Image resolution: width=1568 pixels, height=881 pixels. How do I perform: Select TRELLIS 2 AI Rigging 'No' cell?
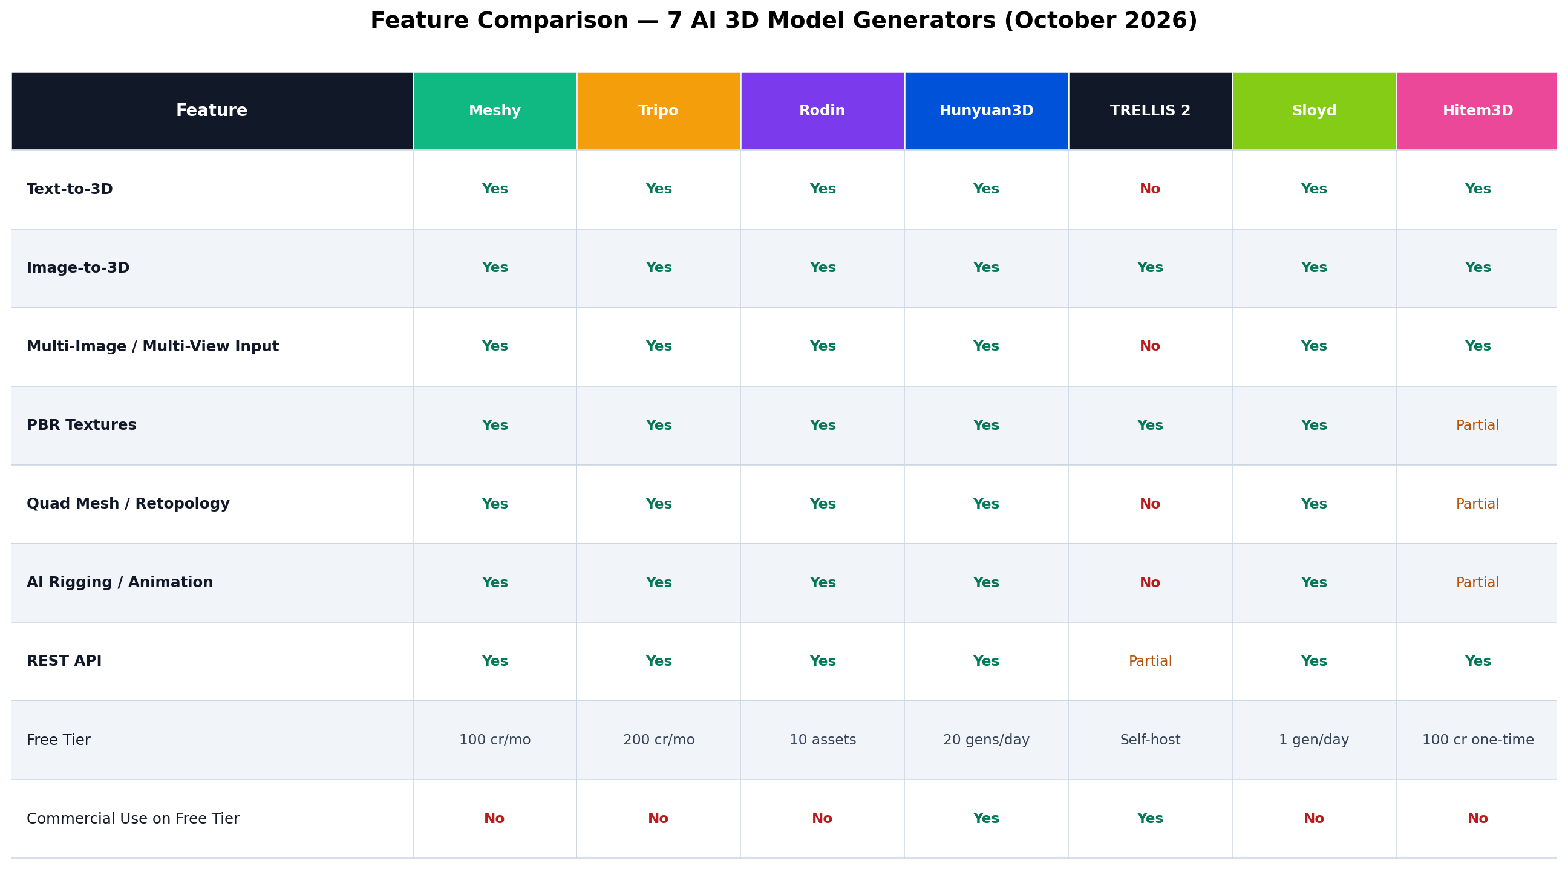(x=1150, y=582)
